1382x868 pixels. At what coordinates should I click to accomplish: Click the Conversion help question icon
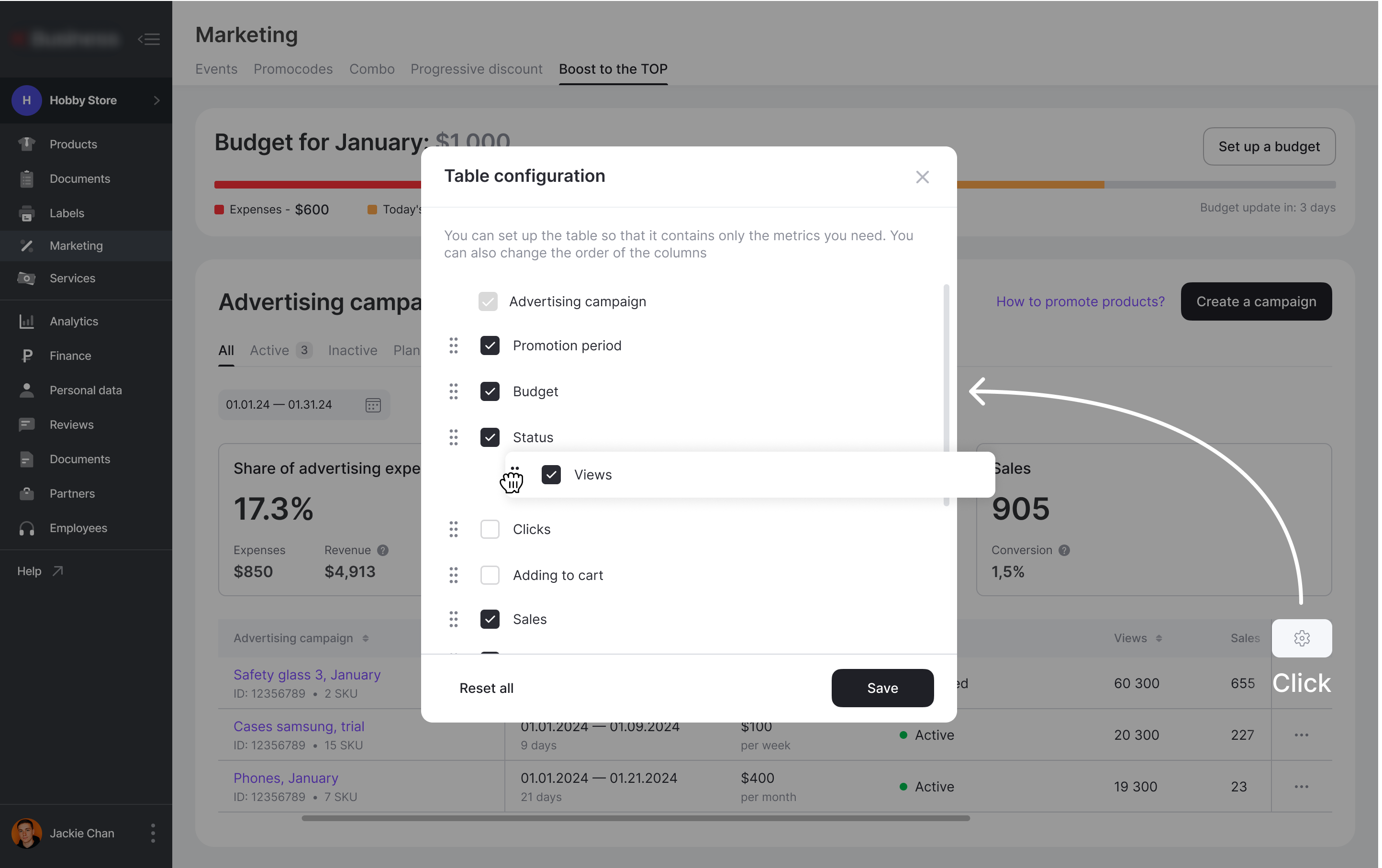1064,550
